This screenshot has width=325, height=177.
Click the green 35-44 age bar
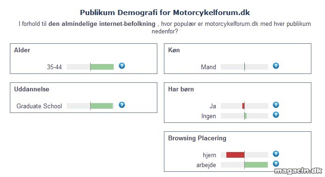coord(102,67)
